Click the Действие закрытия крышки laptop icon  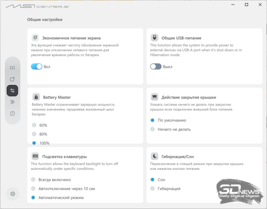(x=155, y=97)
